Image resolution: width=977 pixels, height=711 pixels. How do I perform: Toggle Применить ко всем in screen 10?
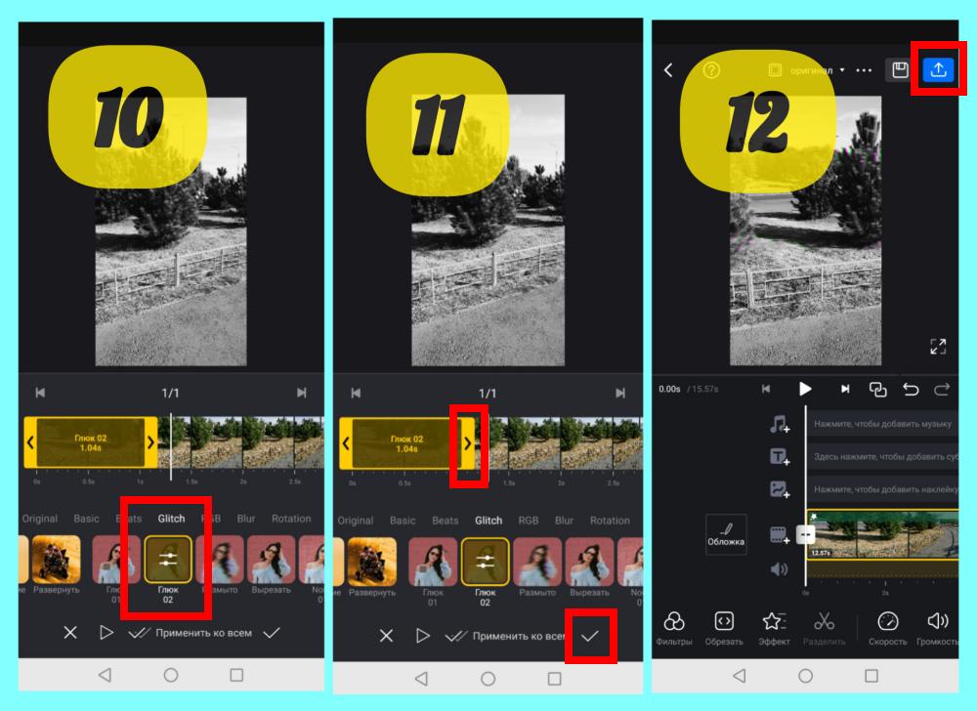tap(191, 633)
